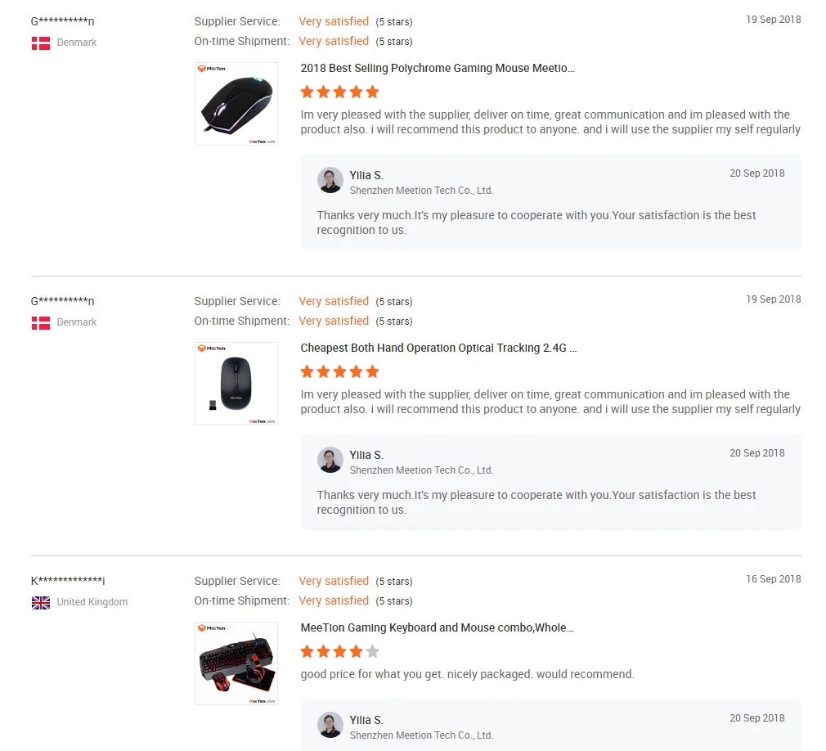Open the Polychrome Gaming Mouse product thumbnail
The width and height of the screenshot is (826, 751).
[236, 104]
